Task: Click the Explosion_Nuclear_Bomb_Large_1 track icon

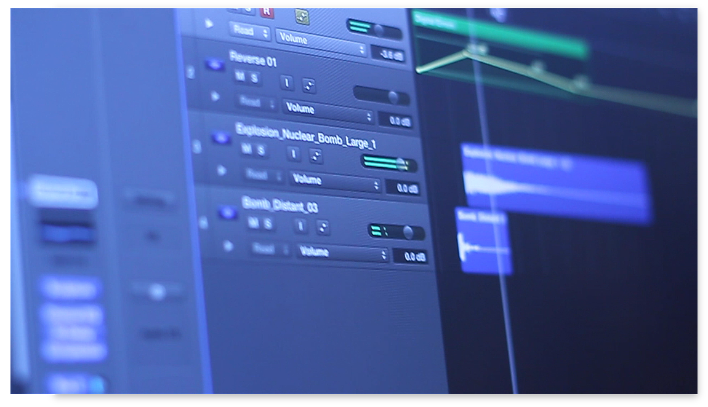Action: pos(221,138)
